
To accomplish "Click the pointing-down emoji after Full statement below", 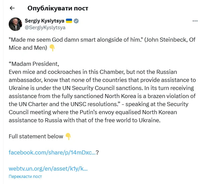I will tap(68, 136).
